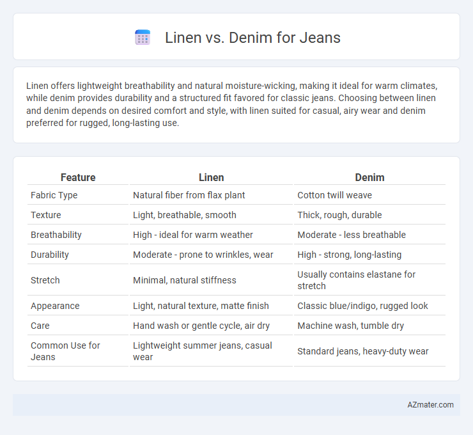This screenshot has width=473, height=435.
Task: Click 'Natural fiber from flax plant' cell
Action: pos(189,195)
